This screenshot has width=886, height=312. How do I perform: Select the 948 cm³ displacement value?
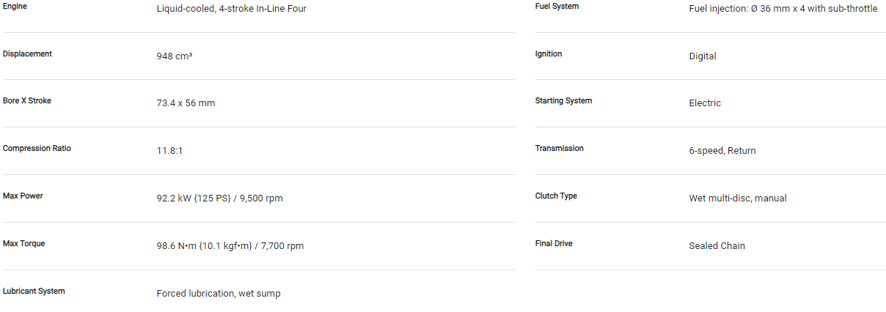pos(175,56)
